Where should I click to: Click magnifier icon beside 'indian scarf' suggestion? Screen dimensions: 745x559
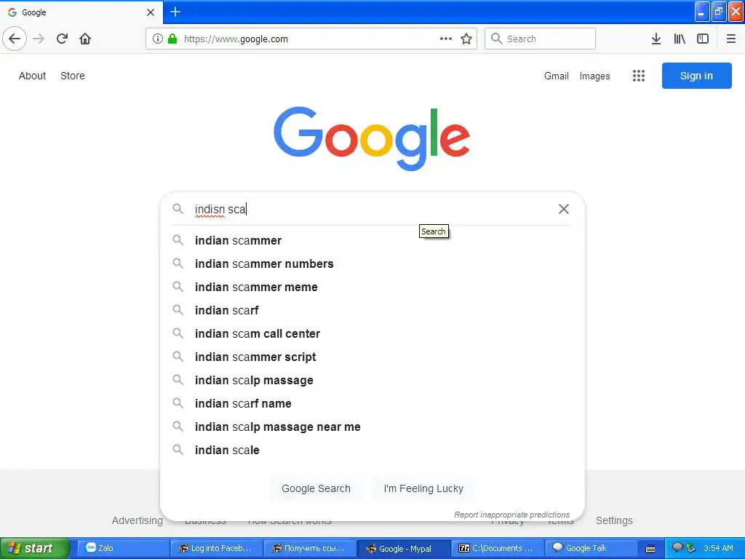(178, 310)
